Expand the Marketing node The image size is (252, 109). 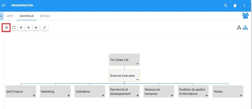[69, 95]
